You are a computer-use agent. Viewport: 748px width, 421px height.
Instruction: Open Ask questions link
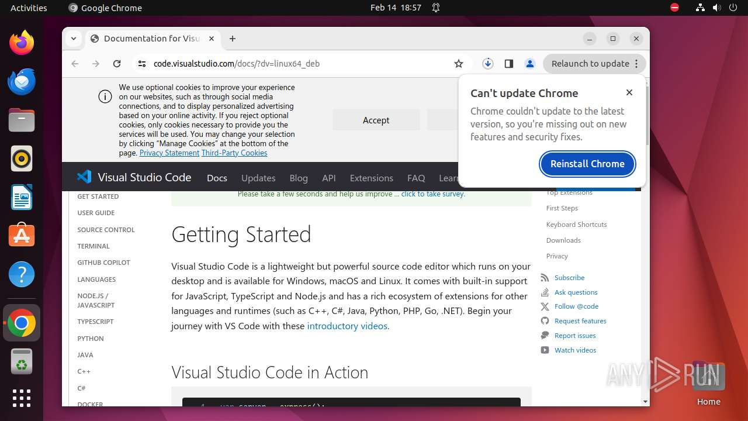pyautogui.click(x=576, y=292)
